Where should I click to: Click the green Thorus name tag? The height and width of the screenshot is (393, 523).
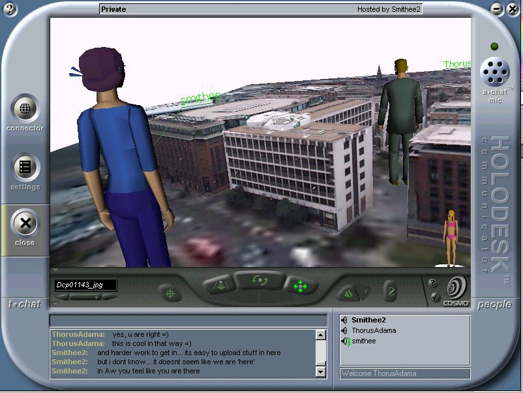457,65
